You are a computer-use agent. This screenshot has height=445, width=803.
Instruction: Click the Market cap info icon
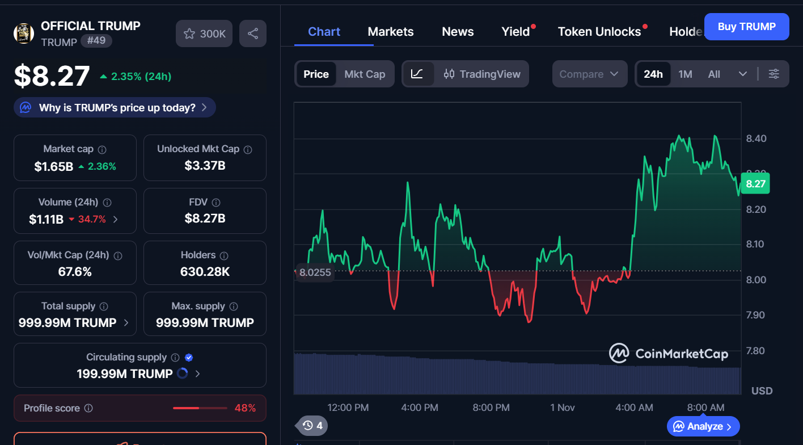(102, 149)
